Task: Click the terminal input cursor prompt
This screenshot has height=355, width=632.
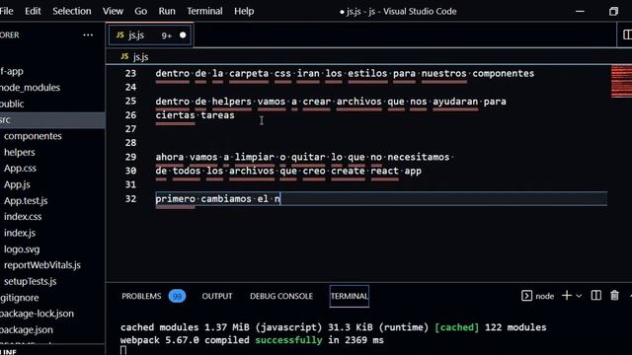Action: pos(123,351)
